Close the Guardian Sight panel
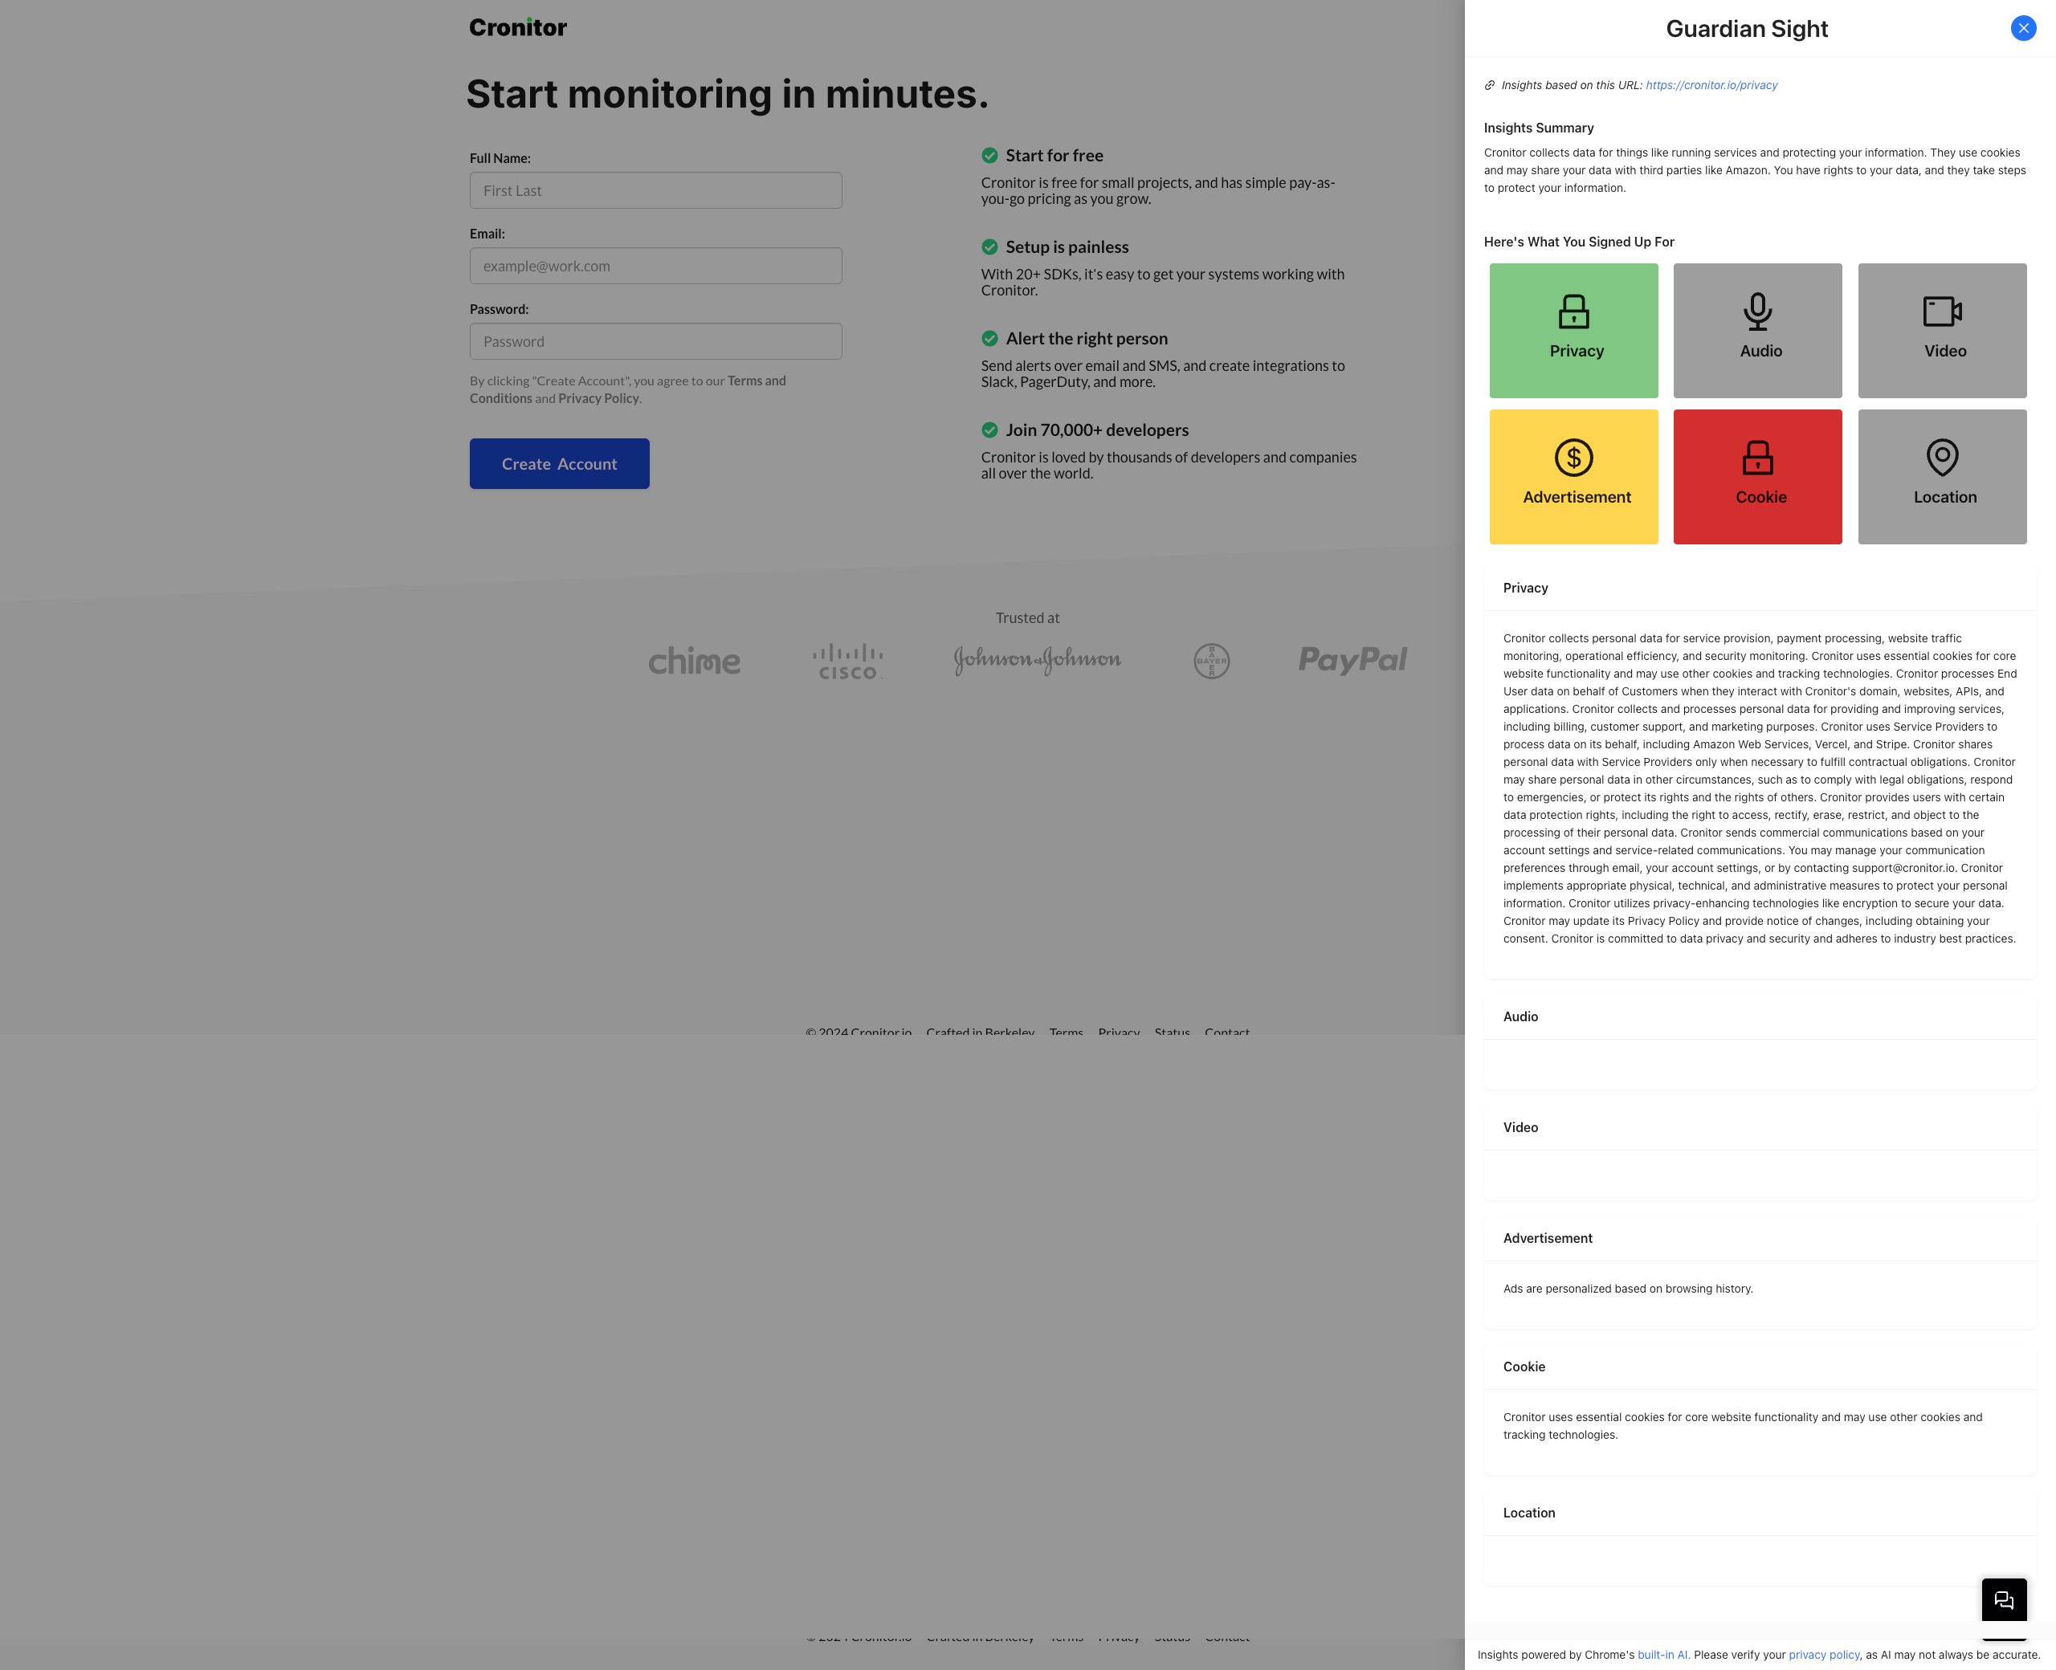The height and width of the screenshot is (1670, 2056). (x=2022, y=28)
